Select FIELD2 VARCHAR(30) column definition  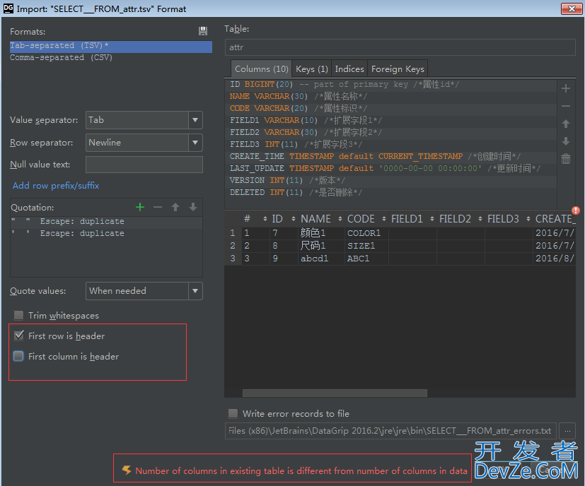[x=391, y=132]
